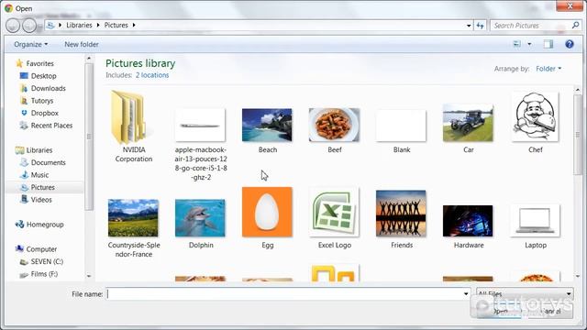Open the Documents library

click(x=43, y=162)
